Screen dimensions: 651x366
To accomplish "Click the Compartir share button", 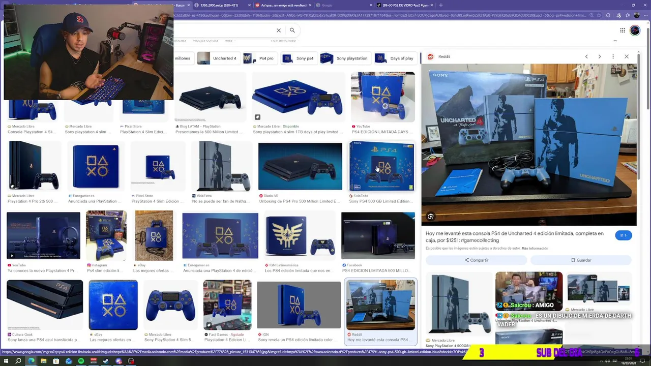I will tap(477, 260).
